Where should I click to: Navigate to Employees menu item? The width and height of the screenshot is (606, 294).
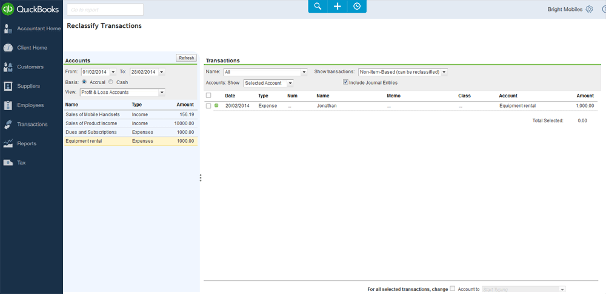point(30,105)
